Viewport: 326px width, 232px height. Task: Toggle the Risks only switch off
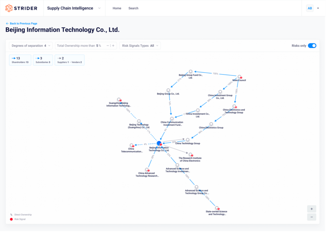(312, 46)
